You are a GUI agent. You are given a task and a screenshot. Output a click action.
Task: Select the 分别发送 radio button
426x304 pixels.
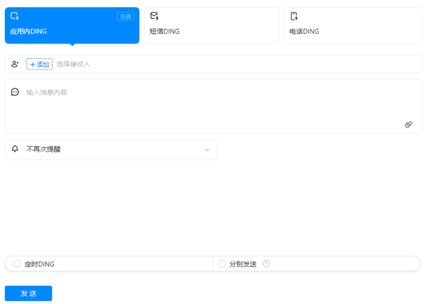pyautogui.click(x=222, y=264)
